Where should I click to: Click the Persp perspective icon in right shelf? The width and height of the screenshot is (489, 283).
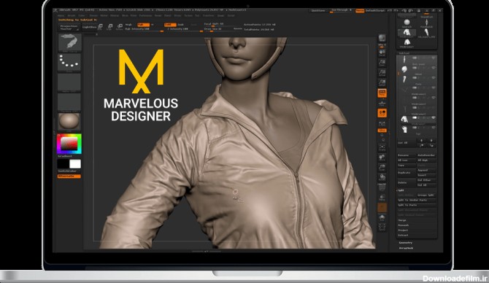(x=382, y=93)
